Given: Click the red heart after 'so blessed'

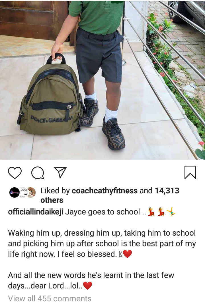Looking at the screenshot, I should point(128,254).
